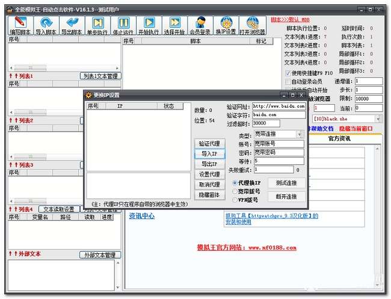Click 导出IP button
Image resolution: width=391 pixels, height=299 pixels.
[209, 164]
